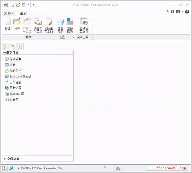Toggle navigator panel icon in status bar
The width and height of the screenshot is (192, 173).
coord(5,168)
